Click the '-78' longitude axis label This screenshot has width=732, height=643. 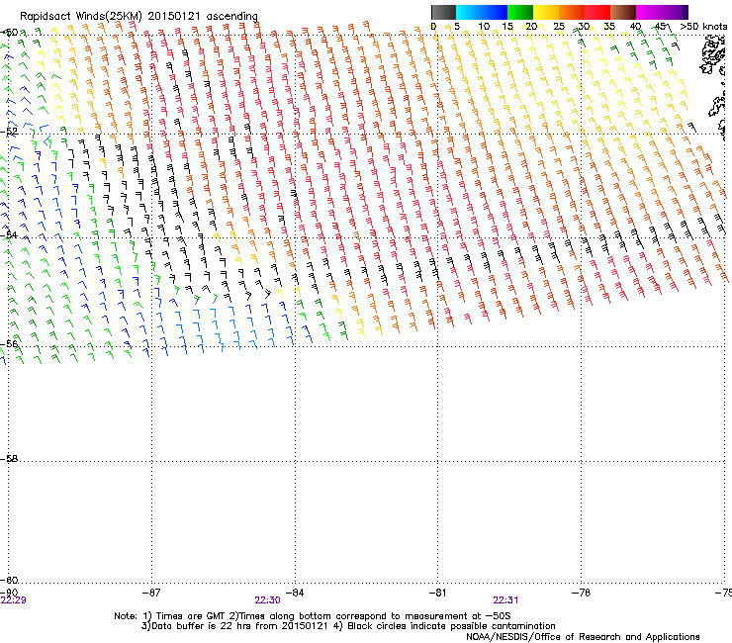tap(581, 593)
